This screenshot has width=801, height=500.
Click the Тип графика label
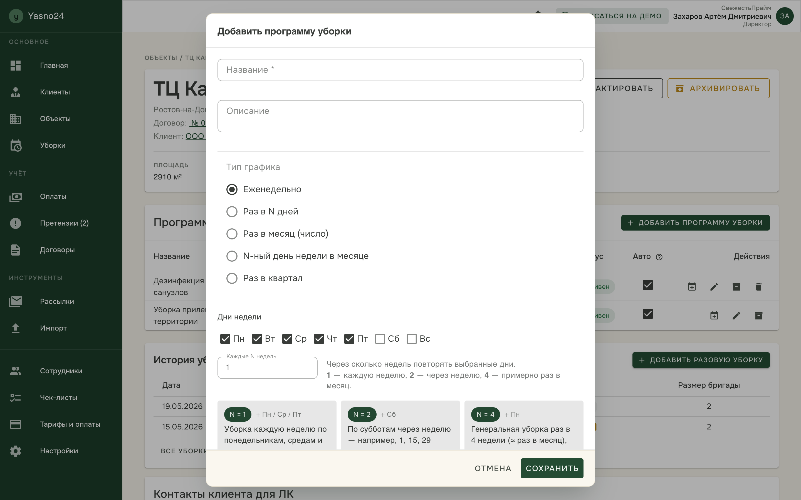click(x=253, y=167)
